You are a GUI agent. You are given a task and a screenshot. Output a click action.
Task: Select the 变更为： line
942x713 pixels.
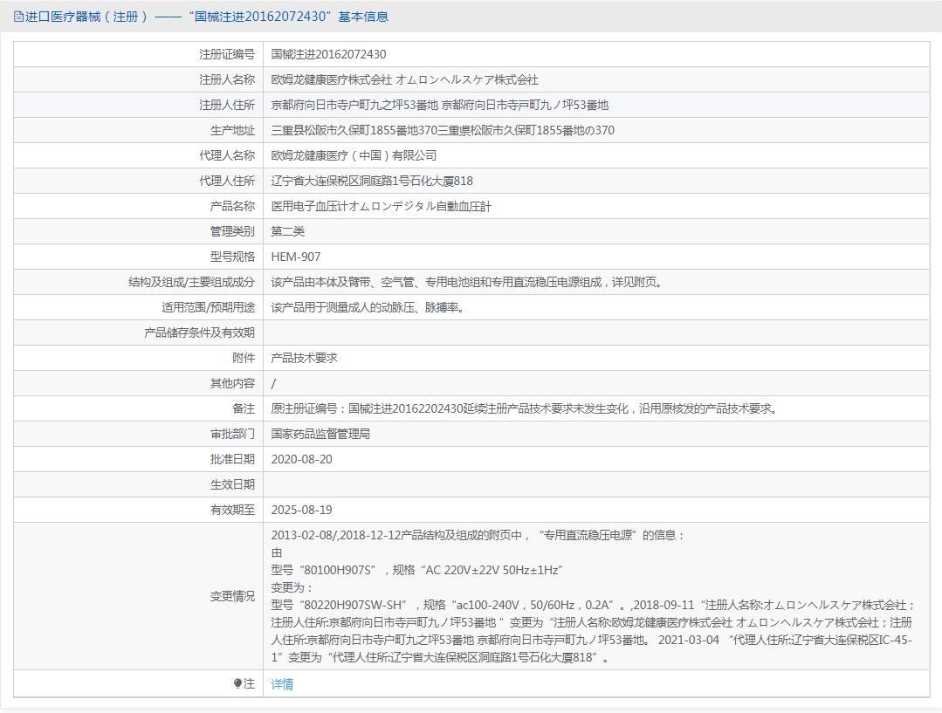[292, 586]
